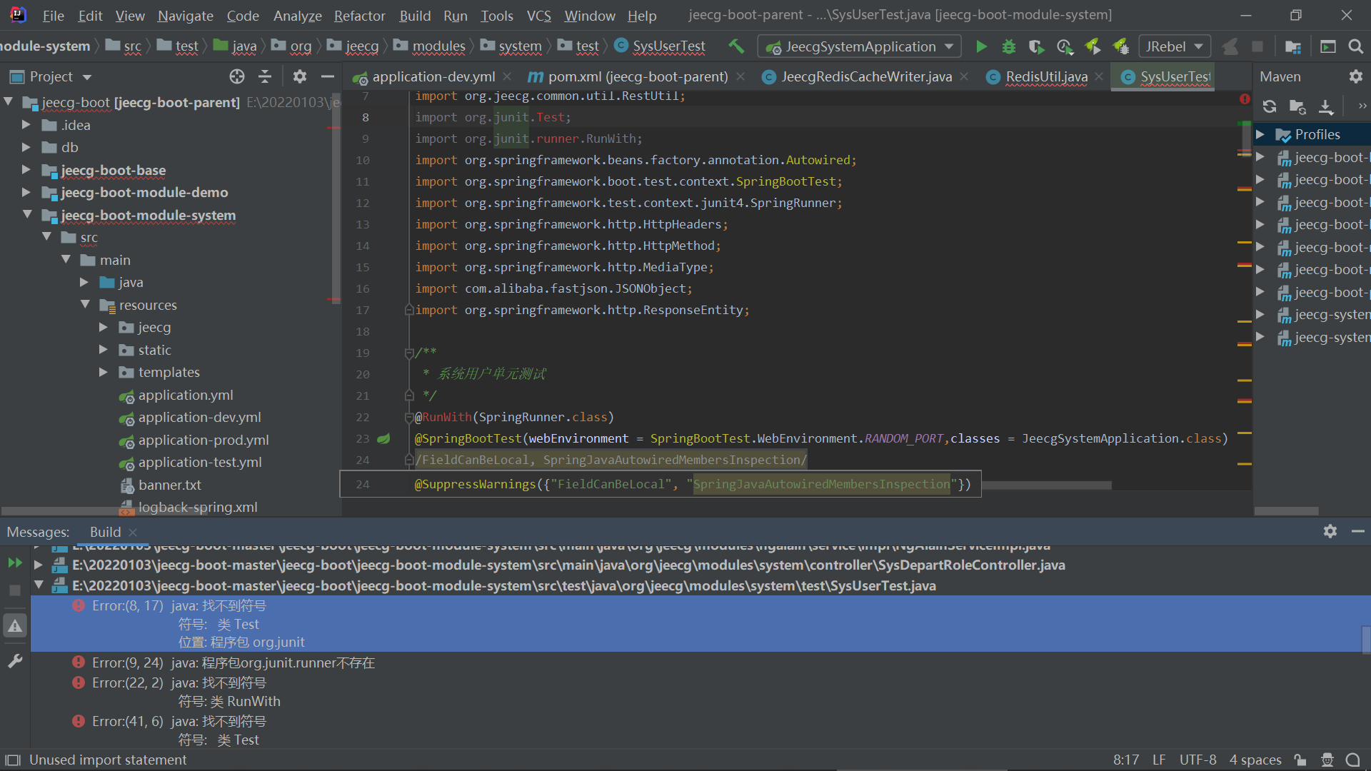Click the Unused import statement message

108,760
